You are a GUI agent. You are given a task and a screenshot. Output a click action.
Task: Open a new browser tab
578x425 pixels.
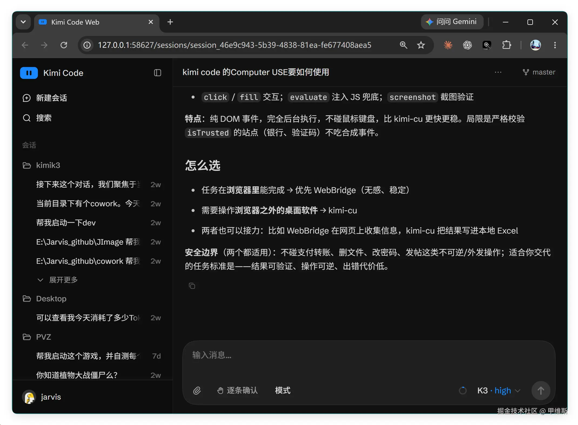click(x=170, y=22)
